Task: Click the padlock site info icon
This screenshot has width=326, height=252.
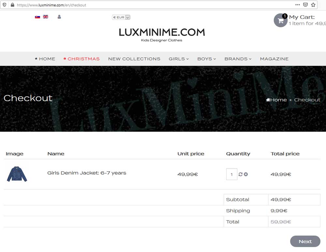Action: point(12,5)
